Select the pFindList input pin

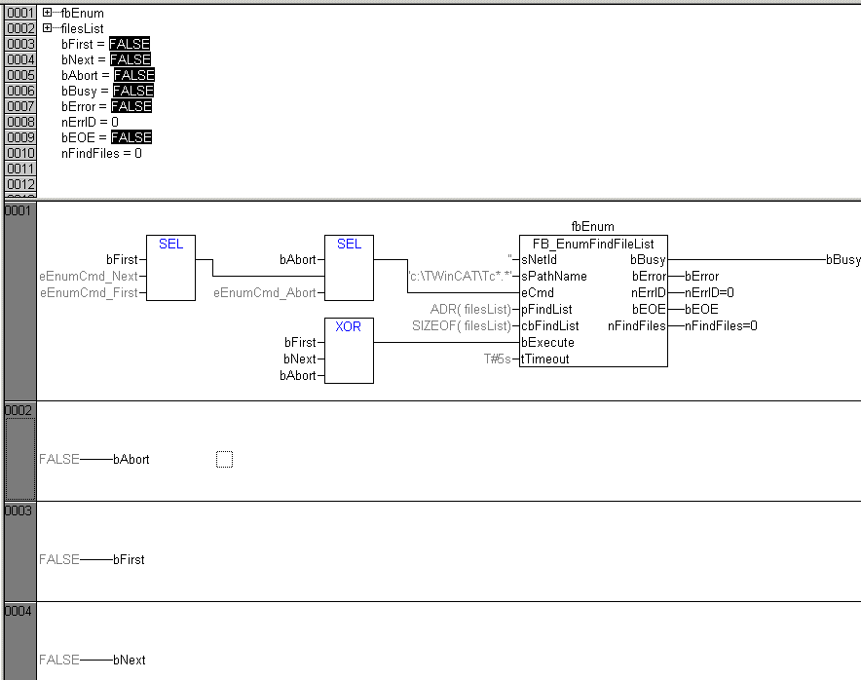[547, 309]
